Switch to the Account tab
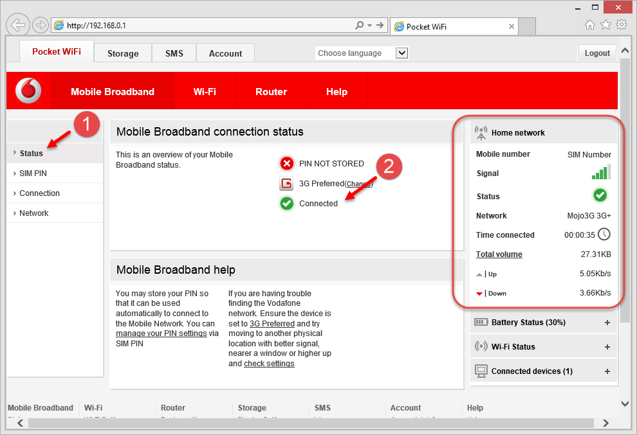Image resolution: width=637 pixels, height=435 pixels. [x=225, y=53]
